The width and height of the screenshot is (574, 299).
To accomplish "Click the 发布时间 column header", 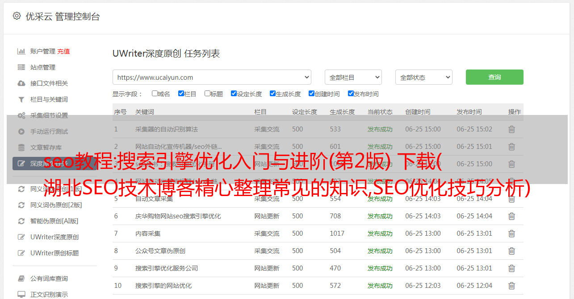I will click(469, 112).
